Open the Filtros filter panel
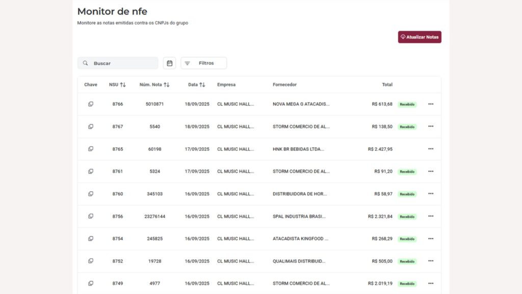522x294 pixels. [x=204, y=63]
